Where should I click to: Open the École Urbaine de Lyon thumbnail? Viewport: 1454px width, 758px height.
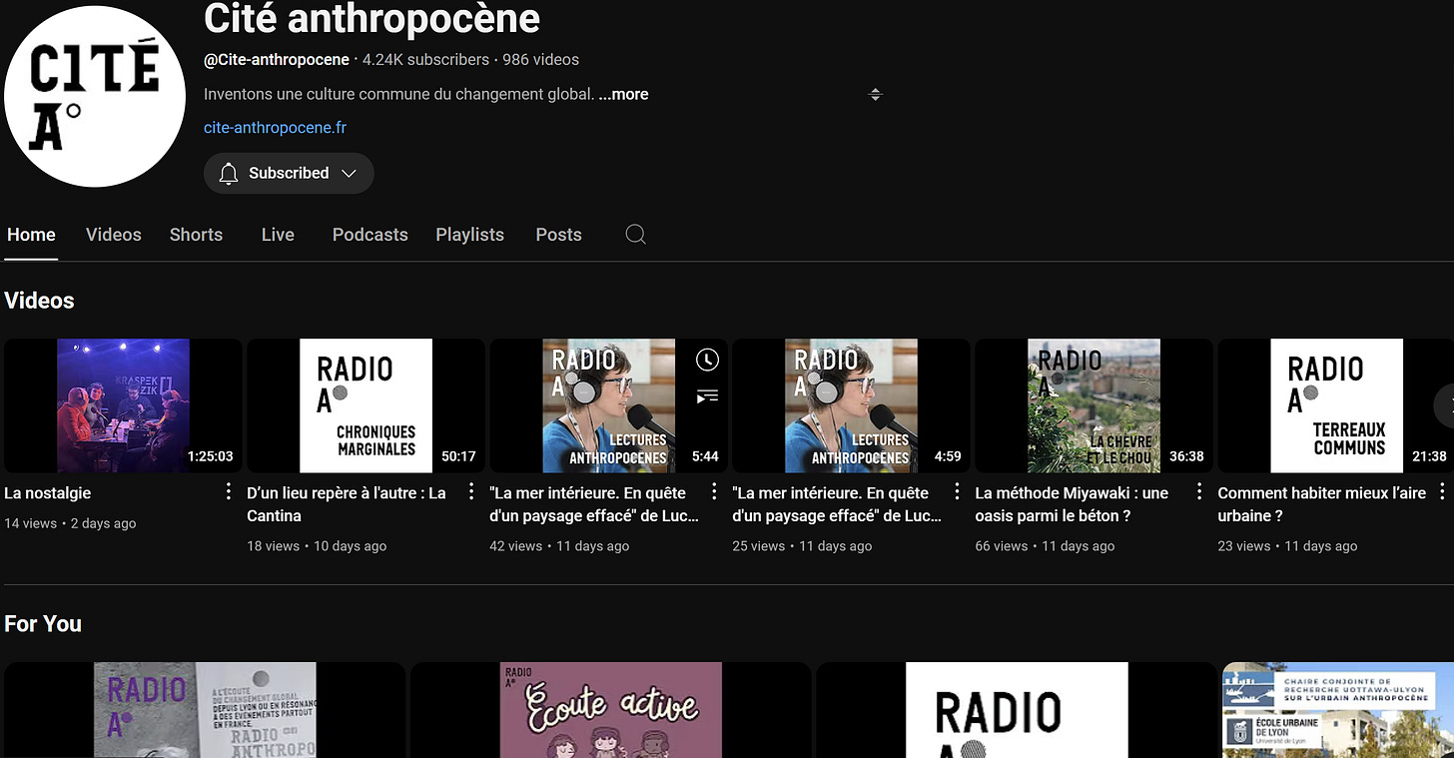[x=1338, y=710]
